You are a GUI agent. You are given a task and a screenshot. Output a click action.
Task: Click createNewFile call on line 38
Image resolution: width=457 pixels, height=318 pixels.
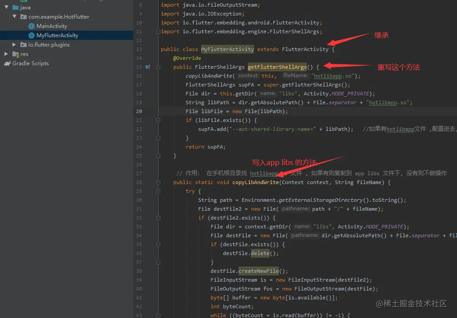258,271
